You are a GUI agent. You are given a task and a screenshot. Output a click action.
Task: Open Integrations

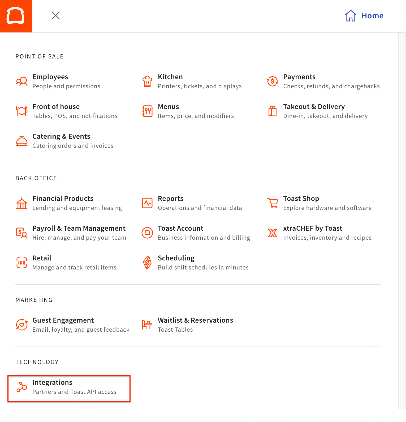(x=52, y=382)
